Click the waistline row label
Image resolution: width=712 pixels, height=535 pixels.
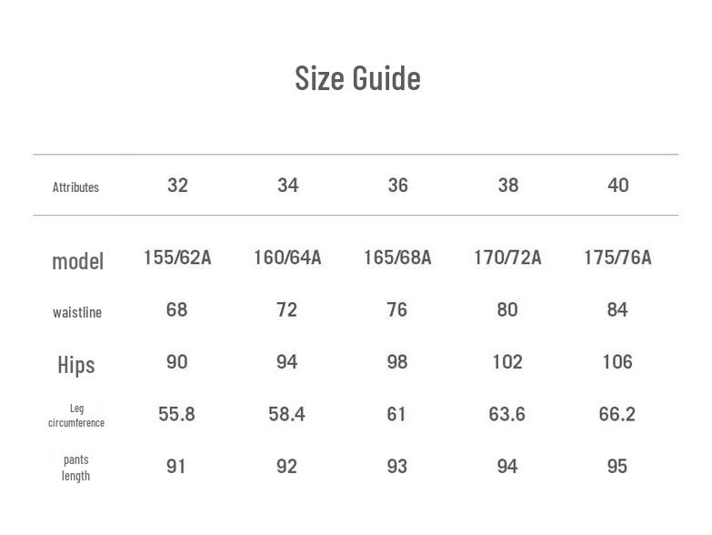(77, 312)
